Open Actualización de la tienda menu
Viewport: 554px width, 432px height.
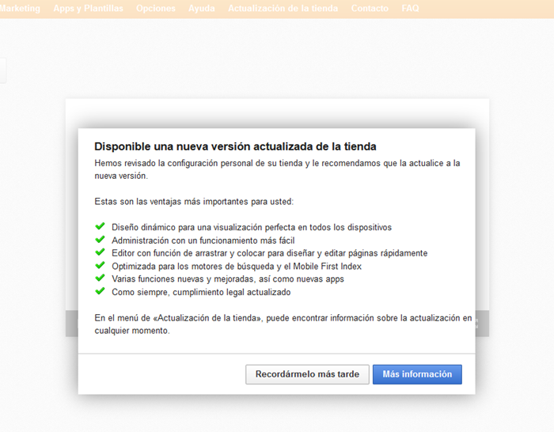(283, 8)
